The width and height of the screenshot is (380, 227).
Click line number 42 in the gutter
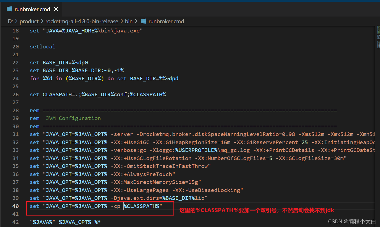click(x=15, y=222)
